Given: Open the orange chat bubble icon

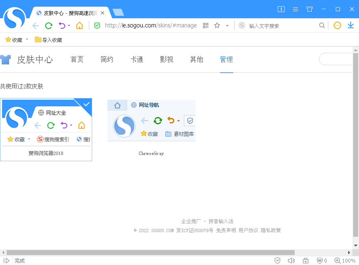Looking at the screenshot, I should coord(337,25).
